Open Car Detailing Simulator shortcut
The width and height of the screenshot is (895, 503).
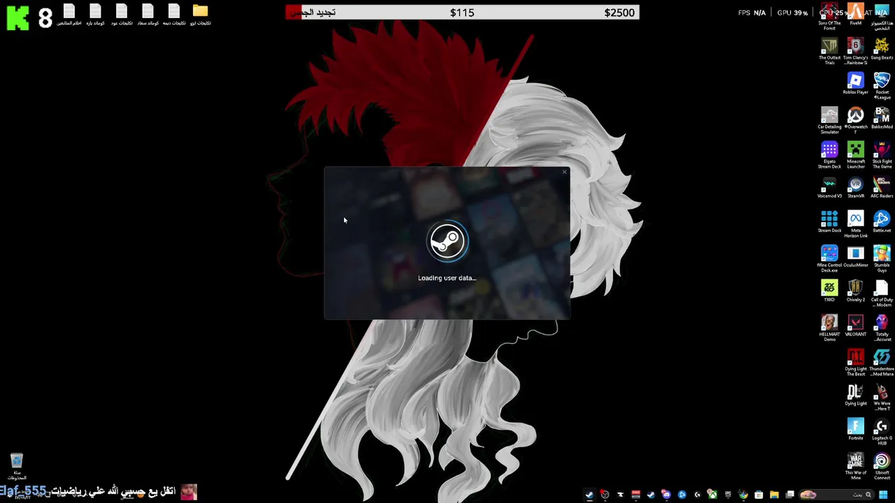point(829,121)
